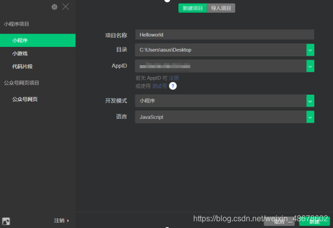The height and width of the screenshot is (228, 333).
Task: Select 代码片段 in the sidebar
Action: pyautogui.click(x=22, y=67)
